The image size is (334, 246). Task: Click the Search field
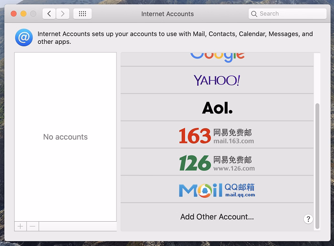pyautogui.click(x=287, y=14)
